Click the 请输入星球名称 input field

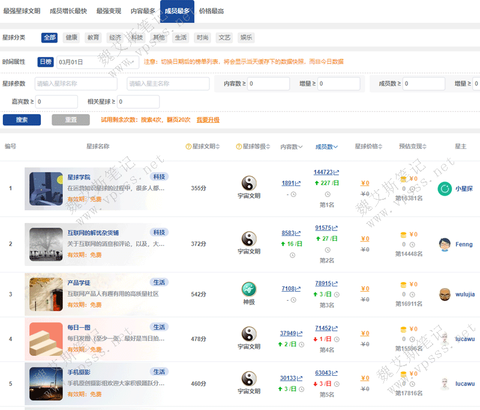point(76,83)
